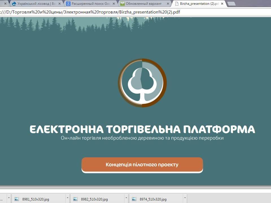The width and height of the screenshot is (271, 203).
Task: Expand the options arrow for 8981_510x320.jpg download
Action: coord(67,198)
